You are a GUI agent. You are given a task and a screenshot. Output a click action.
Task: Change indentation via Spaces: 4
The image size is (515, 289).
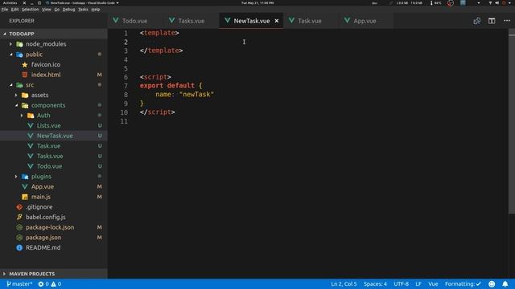click(x=375, y=283)
